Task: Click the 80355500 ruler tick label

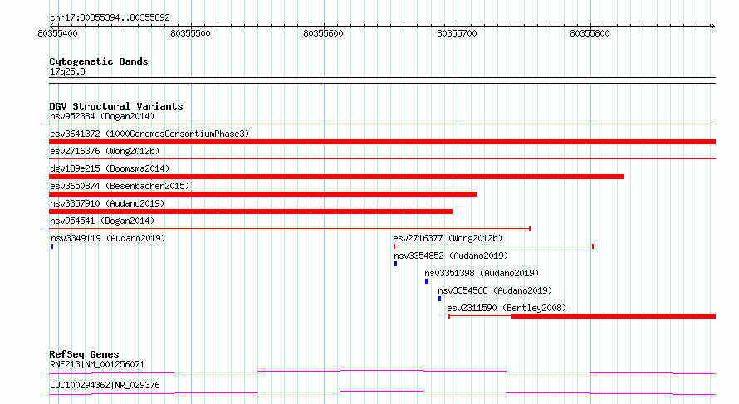Action: [190, 33]
